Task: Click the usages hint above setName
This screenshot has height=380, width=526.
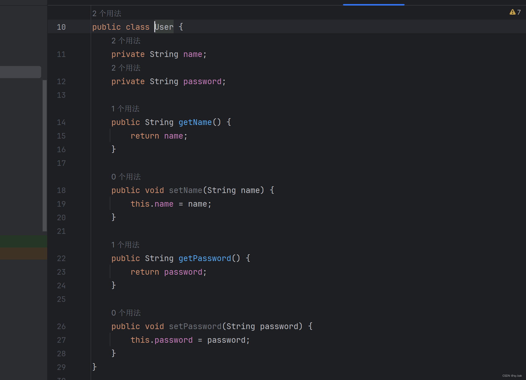Action: 126,177
